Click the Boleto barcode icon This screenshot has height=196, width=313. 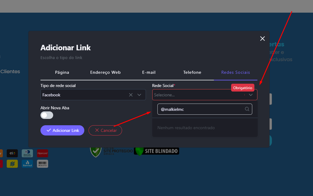(42, 164)
